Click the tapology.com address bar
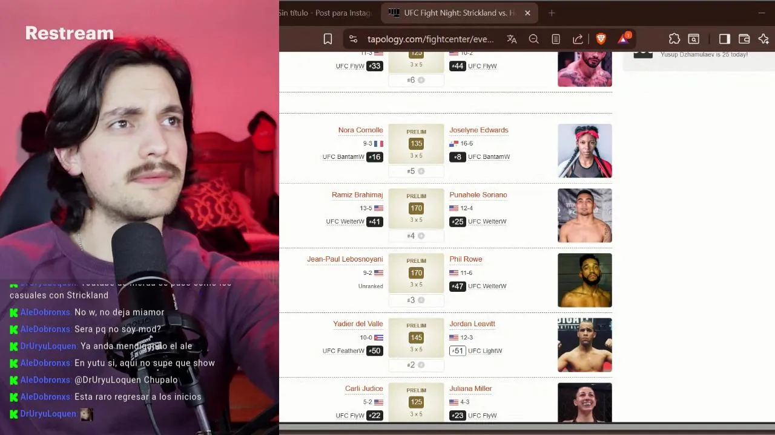The height and width of the screenshot is (435, 775). click(x=430, y=39)
